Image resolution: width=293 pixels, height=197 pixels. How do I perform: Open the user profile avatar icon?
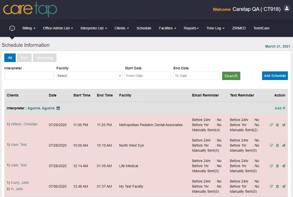[x=286, y=9]
